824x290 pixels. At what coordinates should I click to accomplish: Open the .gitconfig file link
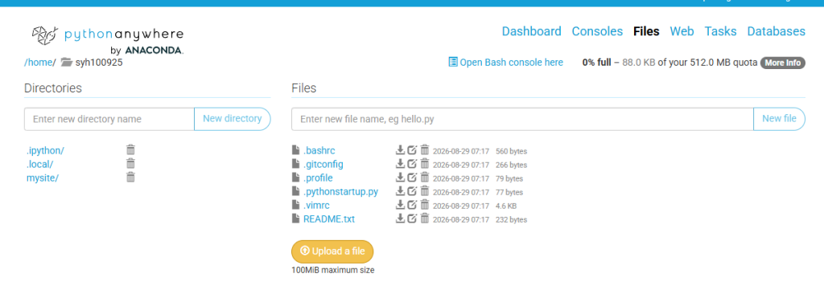(323, 164)
